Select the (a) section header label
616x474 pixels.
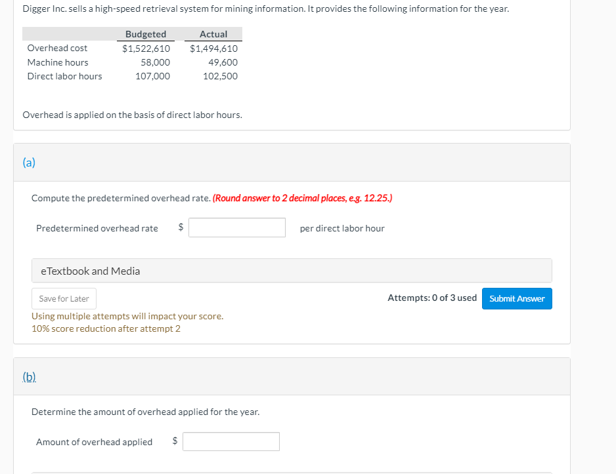(x=29, y=163)
